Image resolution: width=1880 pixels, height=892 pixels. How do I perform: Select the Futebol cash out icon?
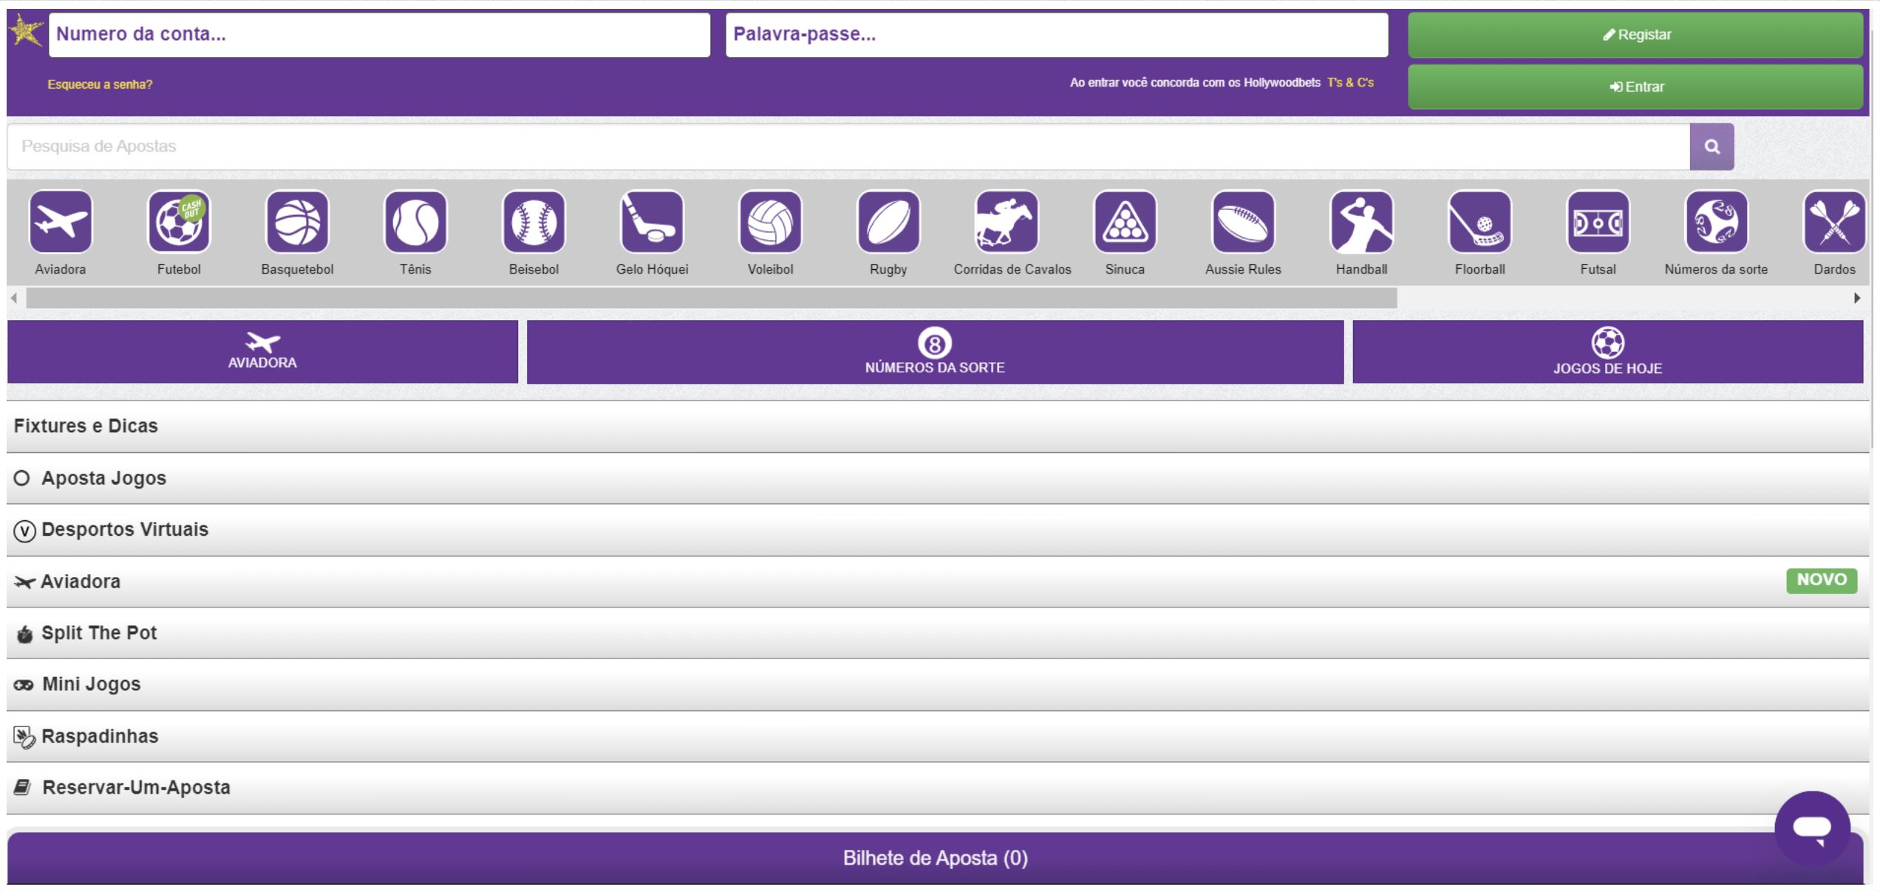coord(179,222)
